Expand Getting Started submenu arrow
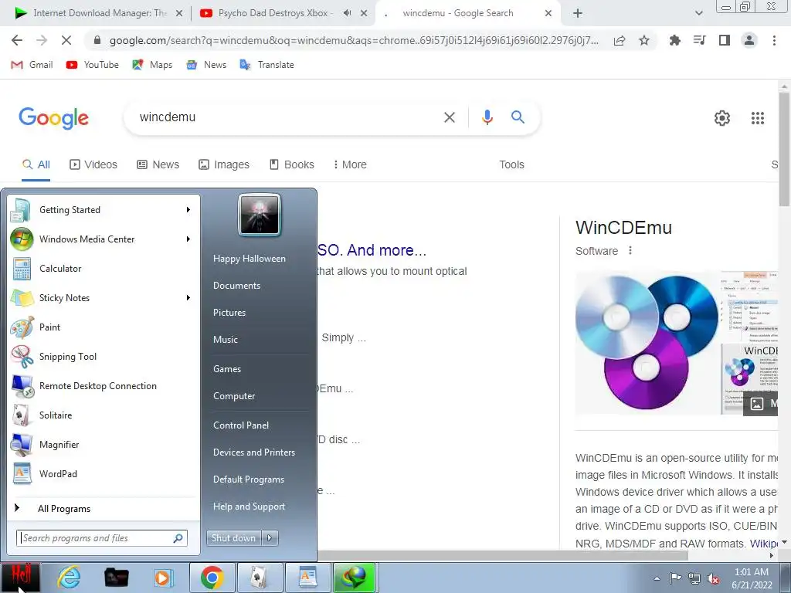 (x=188, y=210)
